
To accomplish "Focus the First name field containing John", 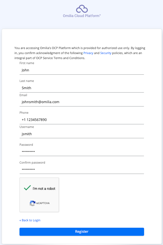I will 82,70.
